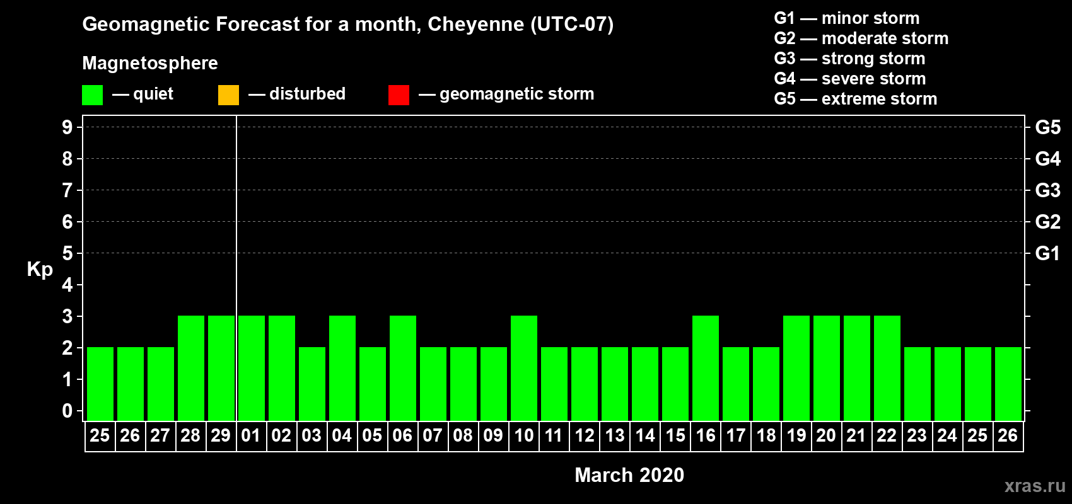Click 'G1 — minor storm' legend line

pyautogui.click(x=846, y=18)
